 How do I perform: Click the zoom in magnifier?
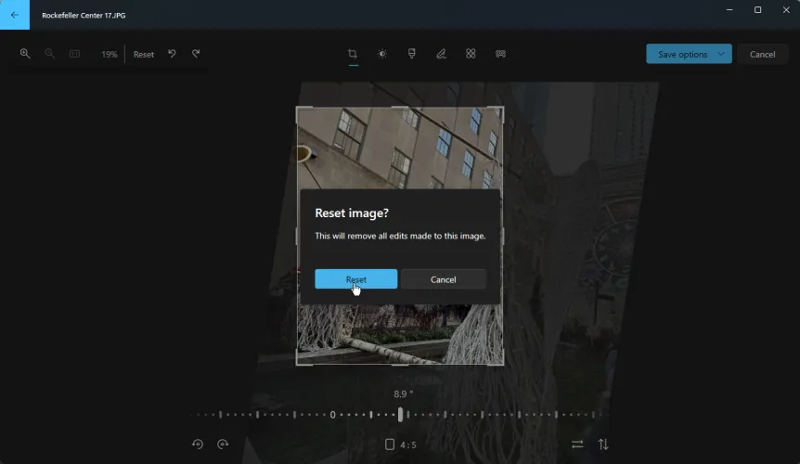tap(25, 54)
